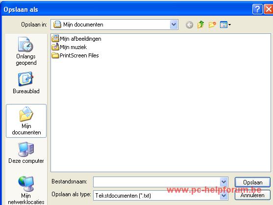Select the Bureaublad shortcut icon
This screenshot has height=205, width=273.
coord(25,79)
